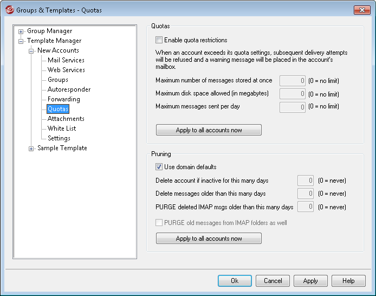Viewport: 376px width, 296px height.
Task: Click Apply to all accounts now under Pruning
Action: click(209, 239)
